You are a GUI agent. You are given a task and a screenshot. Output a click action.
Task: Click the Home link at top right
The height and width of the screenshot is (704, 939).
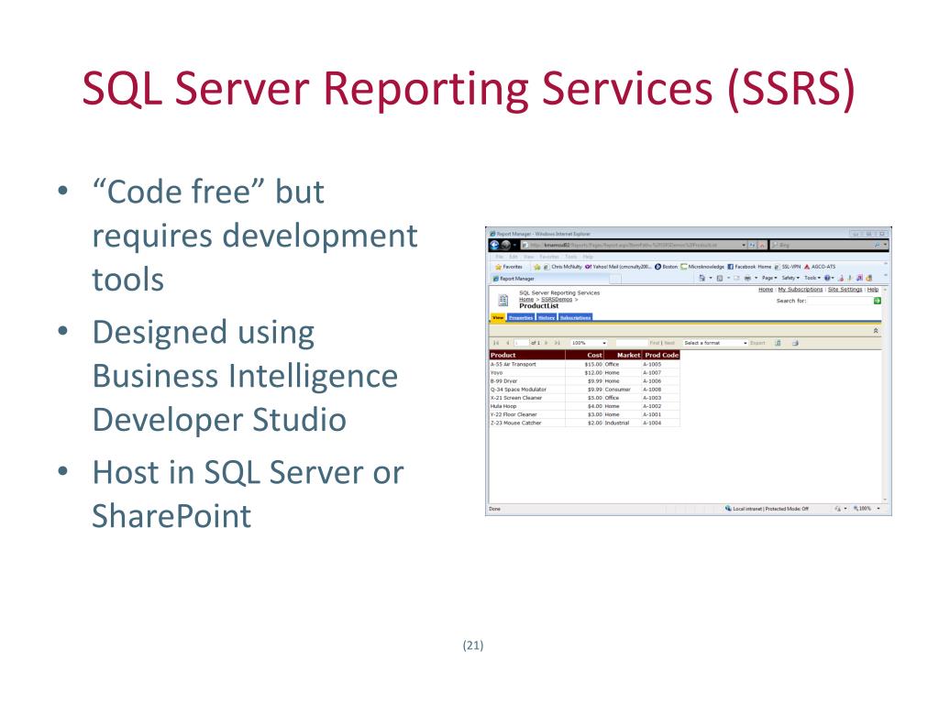click(766, 290)
